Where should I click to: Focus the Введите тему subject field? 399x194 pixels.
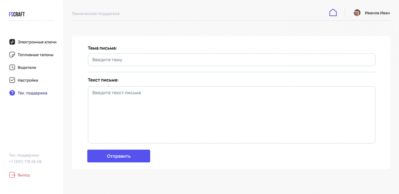(x=231, y=60)
